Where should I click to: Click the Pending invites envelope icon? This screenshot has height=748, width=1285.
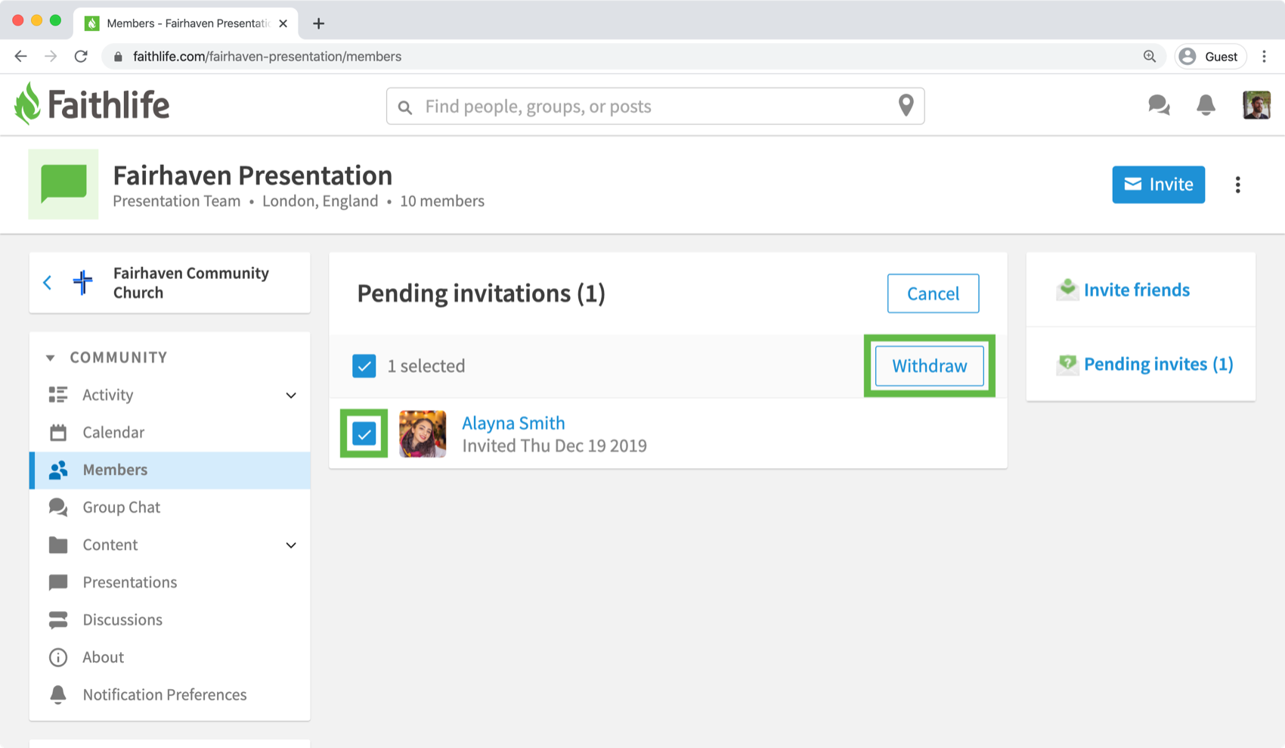[x=1067, y=365]
